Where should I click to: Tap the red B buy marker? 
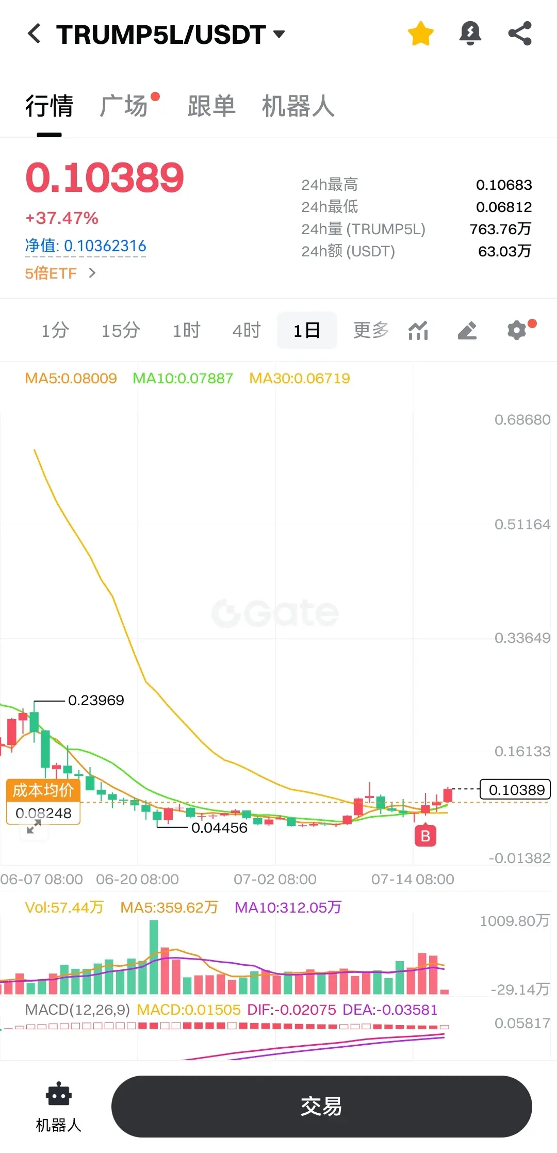tap(425, 836)
